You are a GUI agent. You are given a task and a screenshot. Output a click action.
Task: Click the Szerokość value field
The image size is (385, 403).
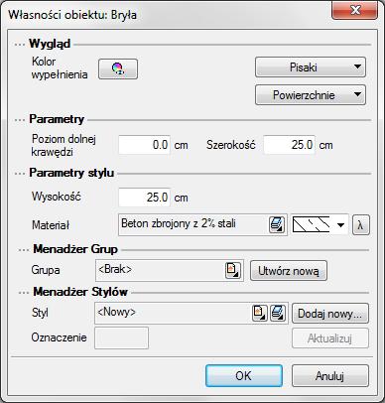(x=289, y=145)
